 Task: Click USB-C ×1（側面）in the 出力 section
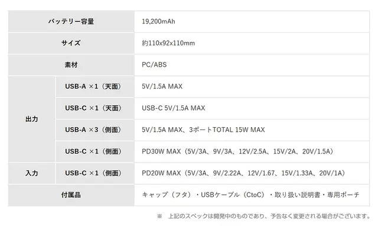93,151
